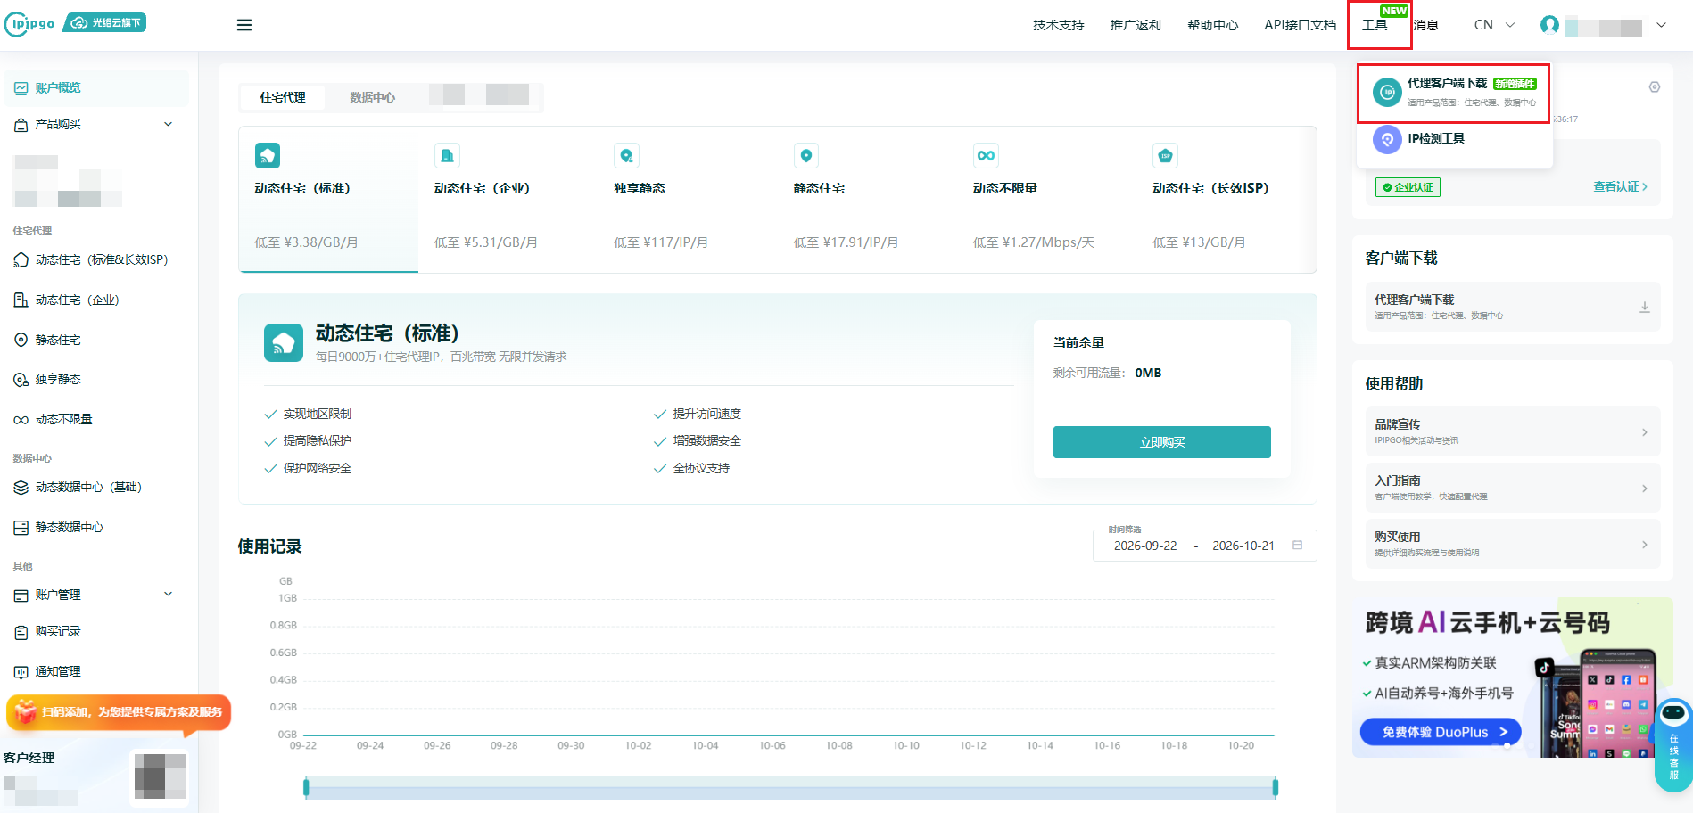Click the start date field 2026-09-22

1145,546
